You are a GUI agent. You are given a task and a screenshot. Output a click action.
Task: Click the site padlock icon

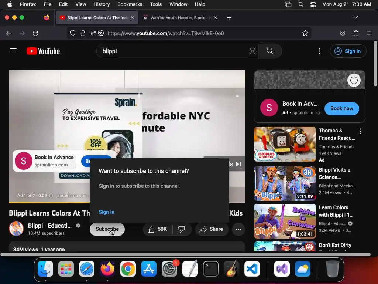83,33
